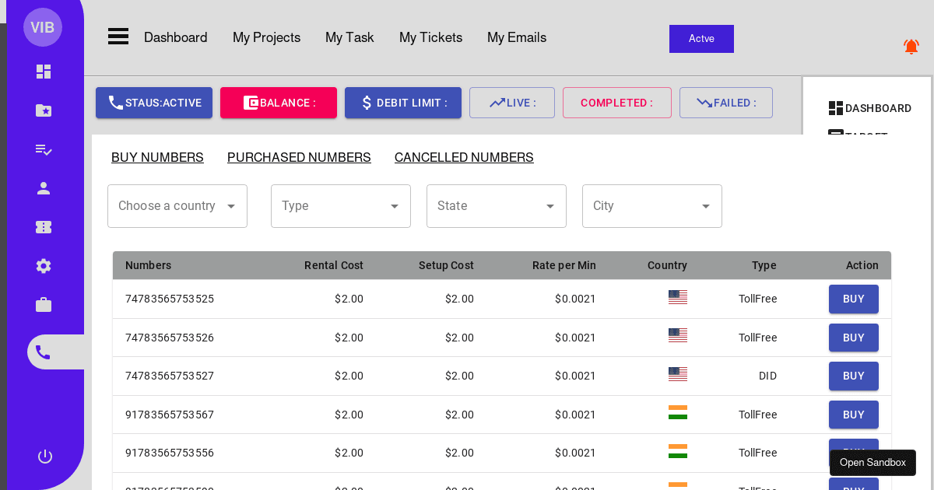The image size is (934, 490).
Task: Click the COMPLETED stats button
Action: pos(617,103)
